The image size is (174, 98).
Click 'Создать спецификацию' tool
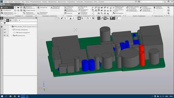pos(146,8)
